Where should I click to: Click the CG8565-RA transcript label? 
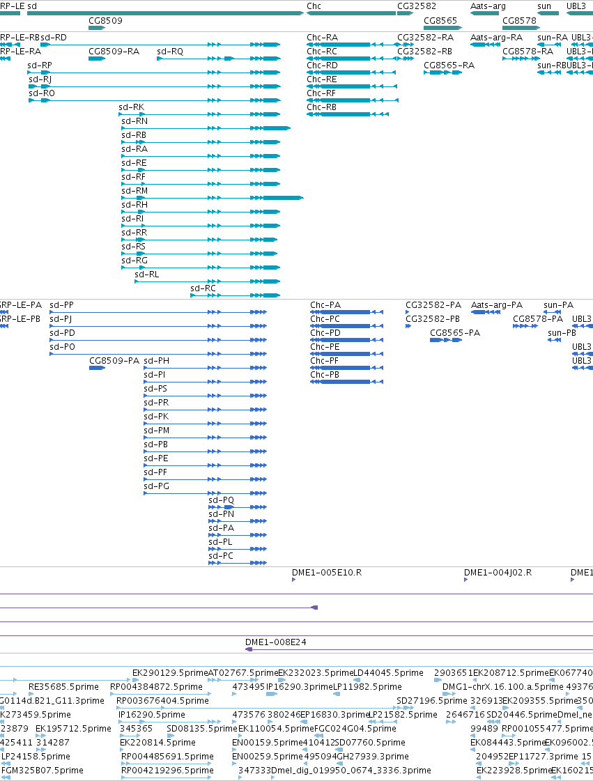click(x=449, y=65)
